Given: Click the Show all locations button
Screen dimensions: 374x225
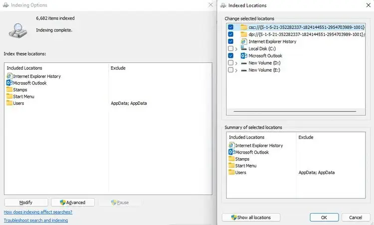Looking at the screenshot, I should (251, 218).
